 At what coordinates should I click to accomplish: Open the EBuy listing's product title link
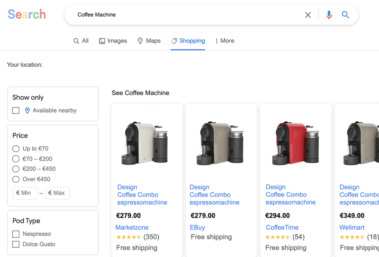pos(214,195)
